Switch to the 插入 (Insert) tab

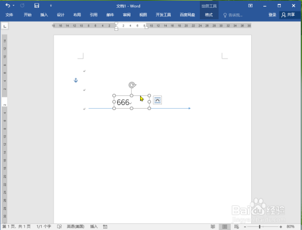coord(44,14)
